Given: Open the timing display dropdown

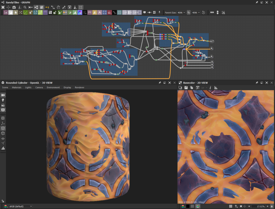Looking at the screenshot, I should point(58,7).
